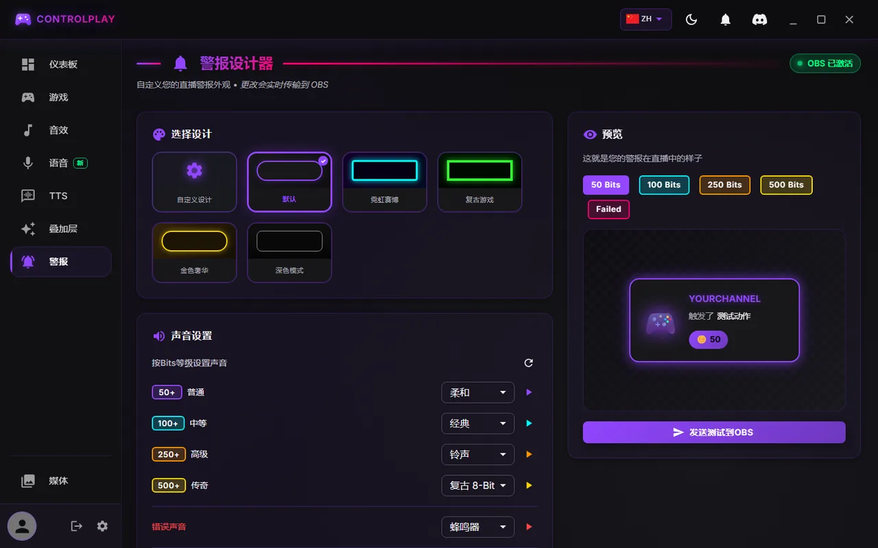The height and width of the screenshot is (548, 878).
Task: Click the 按Bits等级设置声音 label
Action: (189, 363)
